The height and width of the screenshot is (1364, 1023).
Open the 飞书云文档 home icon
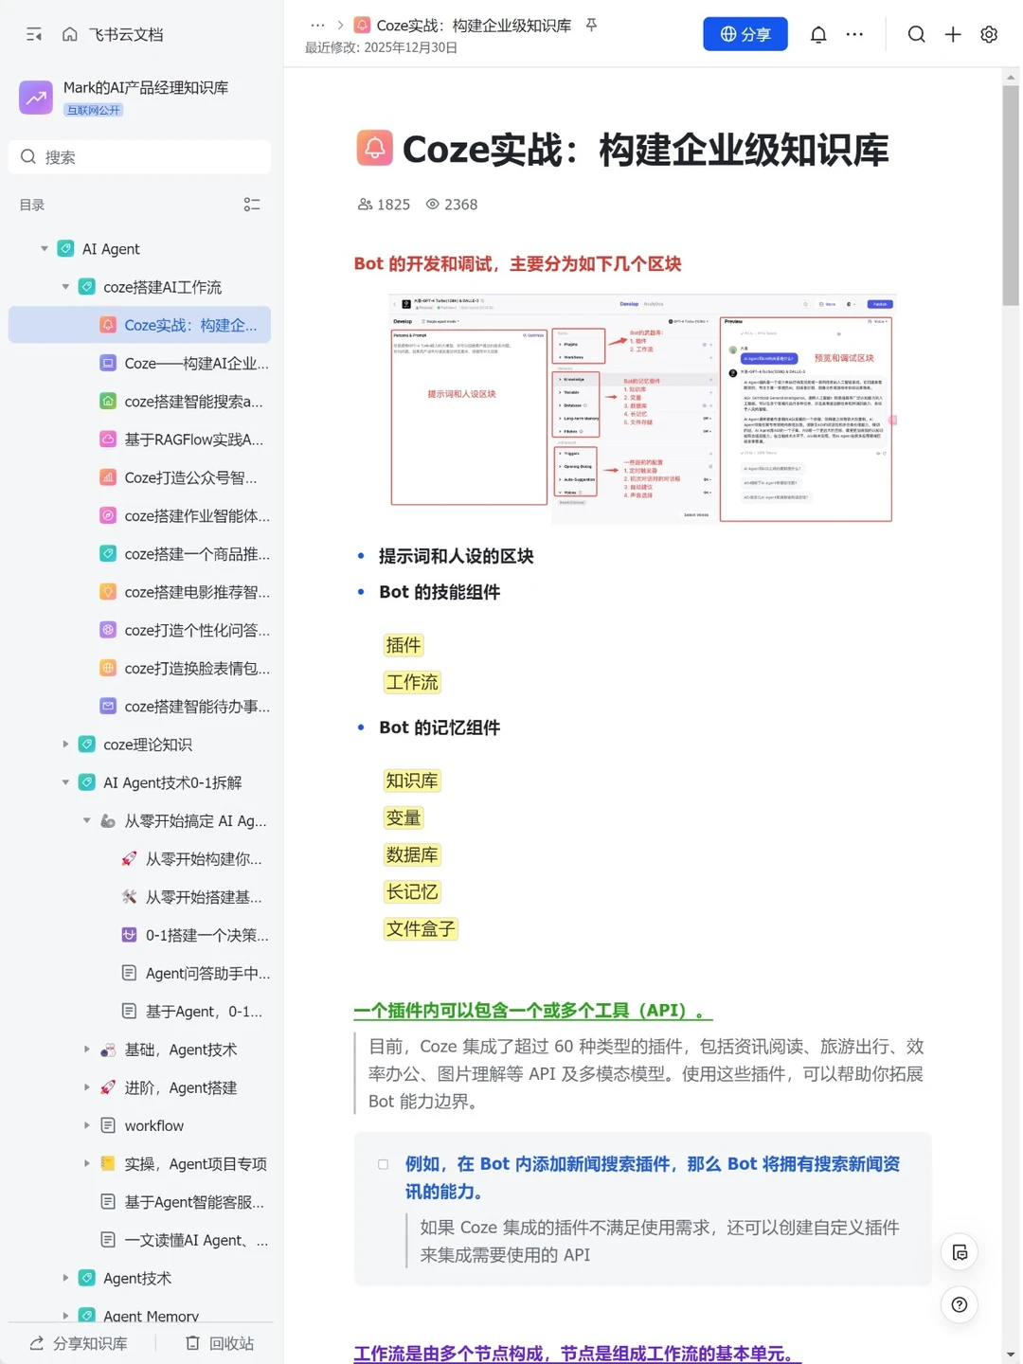pos(70,34)
